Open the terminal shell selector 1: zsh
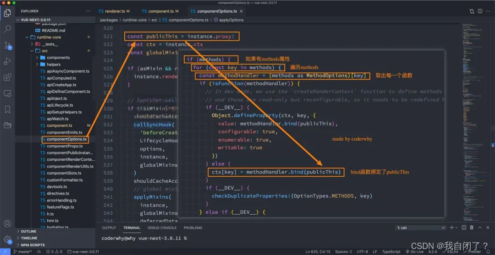 pos(421,228)
